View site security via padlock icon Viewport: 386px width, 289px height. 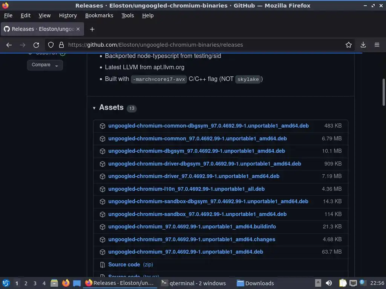(61, 45)
